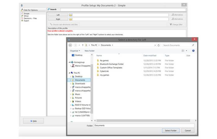Choose Decisions - Files in options list
Image resolution: width=217 pixels, height=139 pixels.
click(30, 18)
